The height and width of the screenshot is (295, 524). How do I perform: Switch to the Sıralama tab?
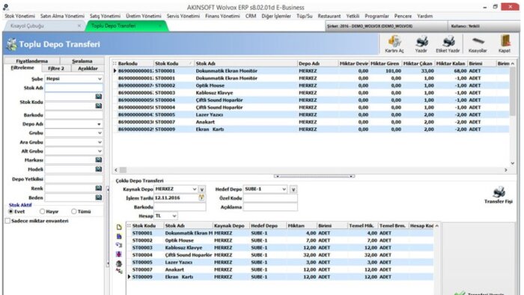[82, 61]
